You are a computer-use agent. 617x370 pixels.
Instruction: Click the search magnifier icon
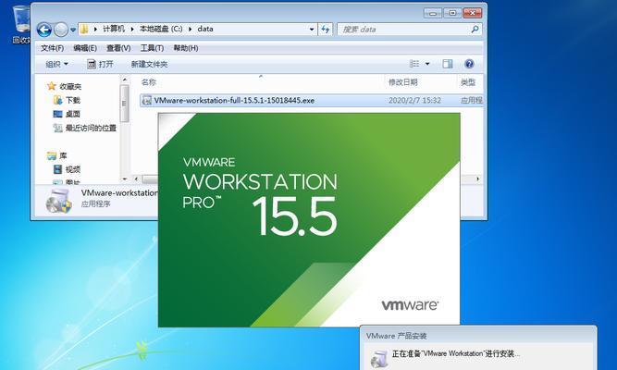475,29
